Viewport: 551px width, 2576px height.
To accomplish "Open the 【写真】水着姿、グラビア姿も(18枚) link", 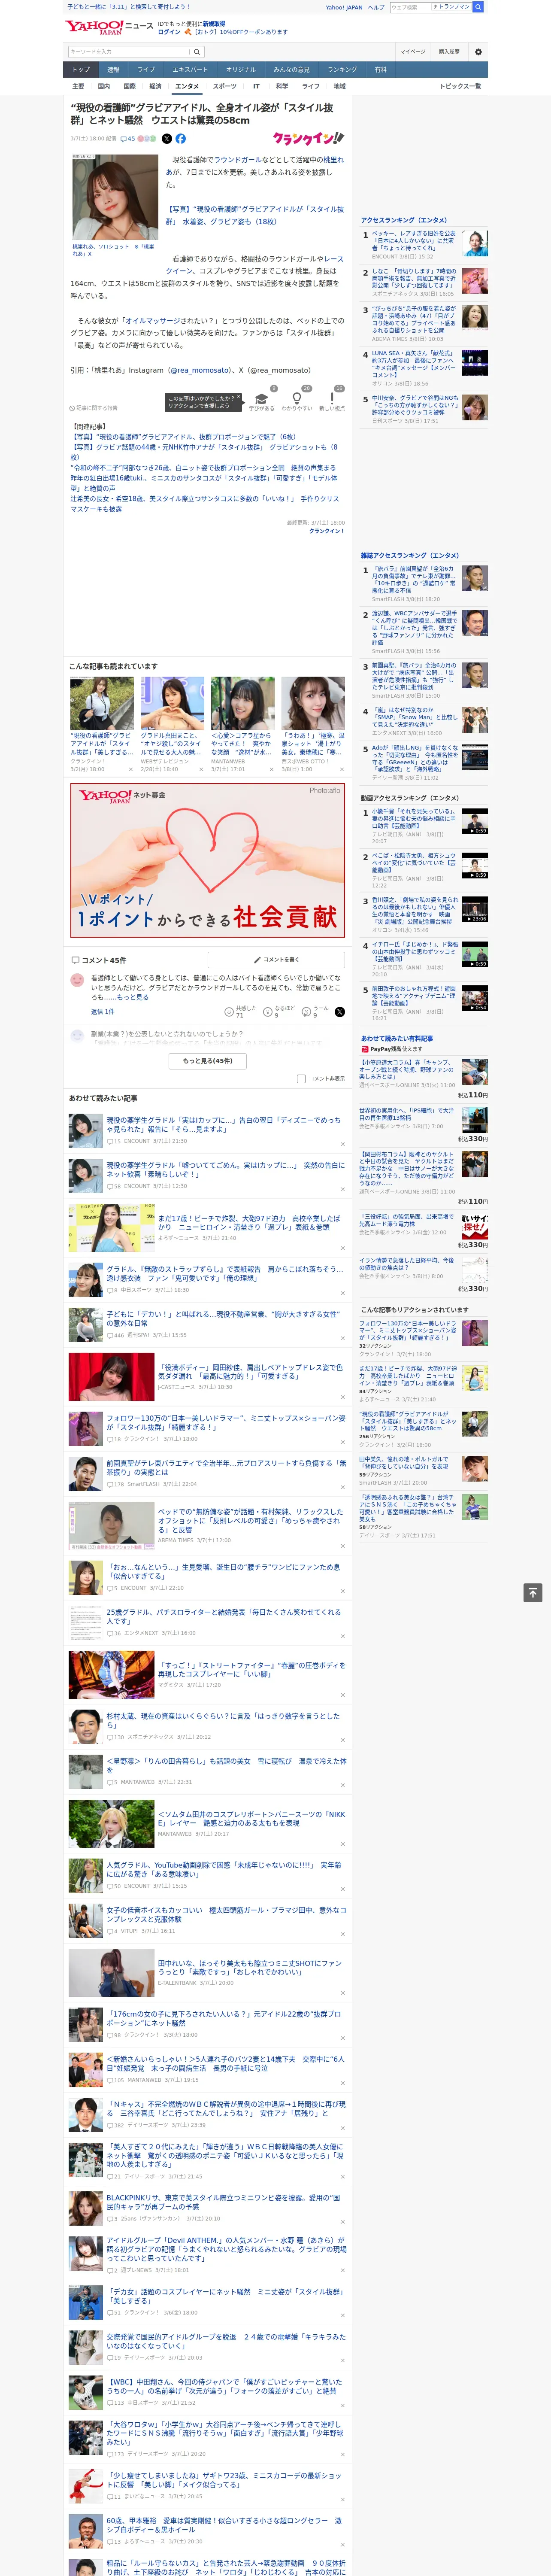I will (255, 216).
